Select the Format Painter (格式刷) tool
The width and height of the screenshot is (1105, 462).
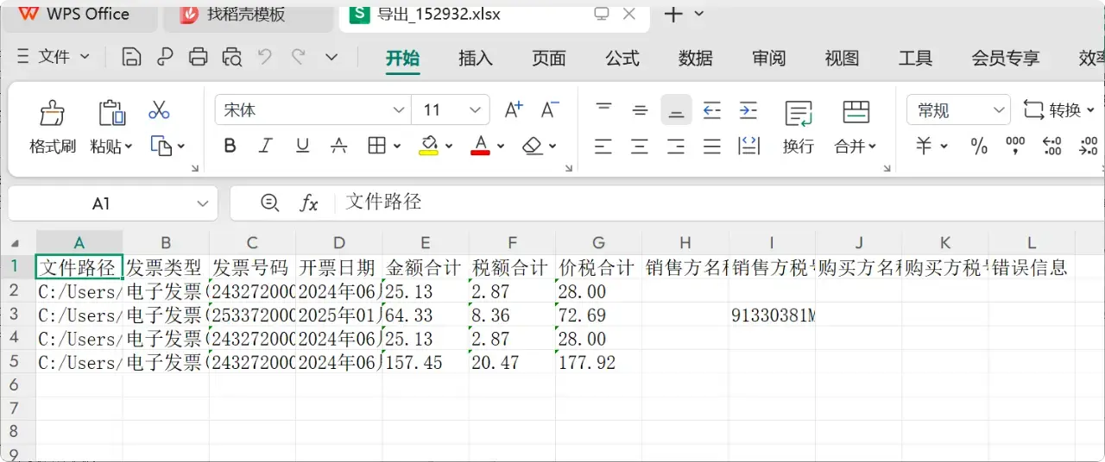pyautogui.click(x=53, y=127)
